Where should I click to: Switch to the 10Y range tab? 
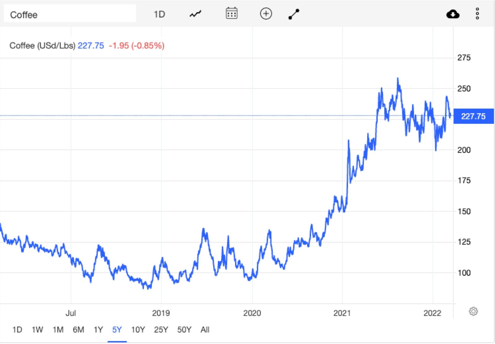coord(138,330)
